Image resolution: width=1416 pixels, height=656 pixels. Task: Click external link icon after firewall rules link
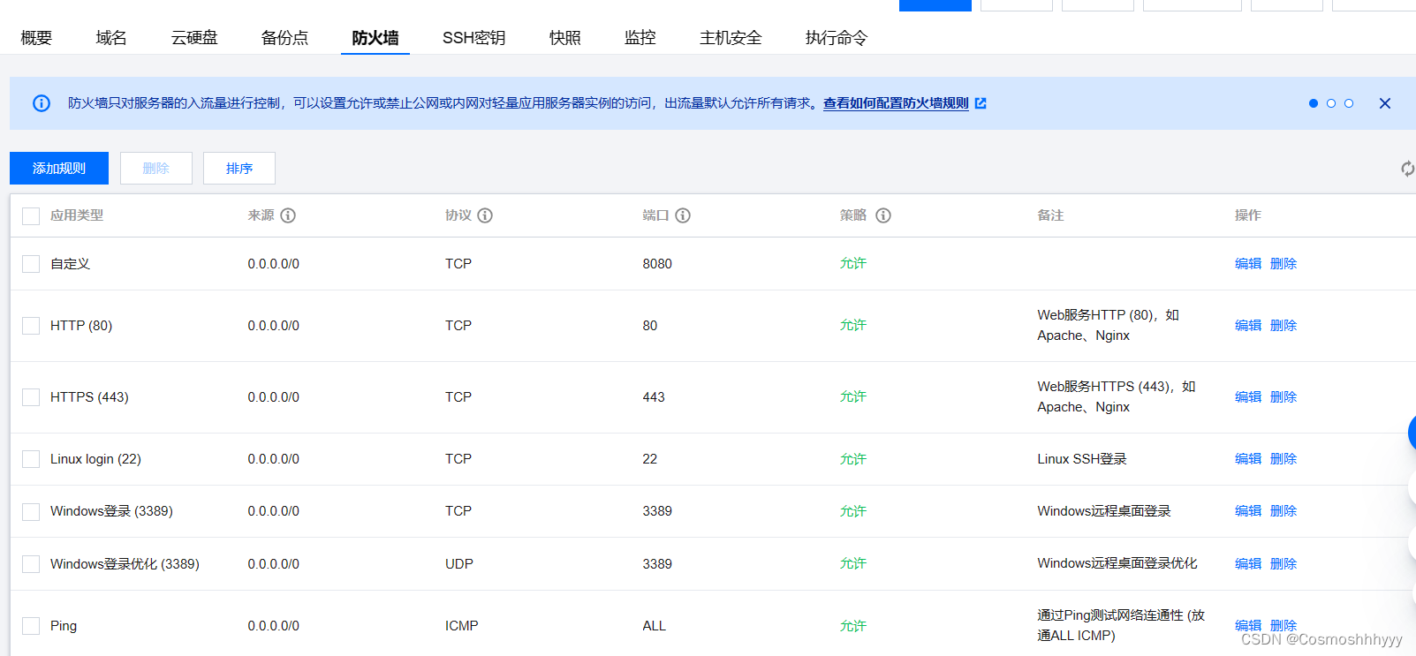click(981, 103)
